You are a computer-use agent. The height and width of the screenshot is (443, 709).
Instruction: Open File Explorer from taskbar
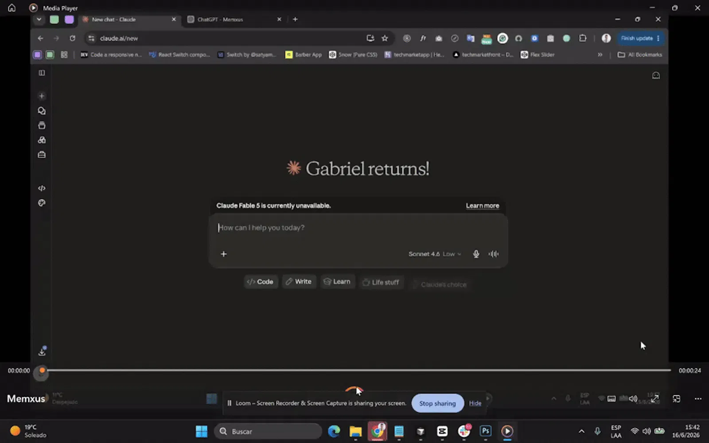coord(355,431)
